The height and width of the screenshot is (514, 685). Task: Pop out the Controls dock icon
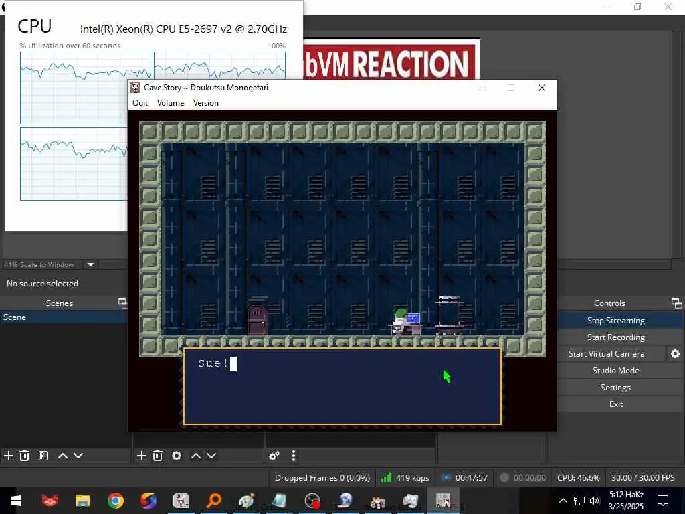point(677,303)
